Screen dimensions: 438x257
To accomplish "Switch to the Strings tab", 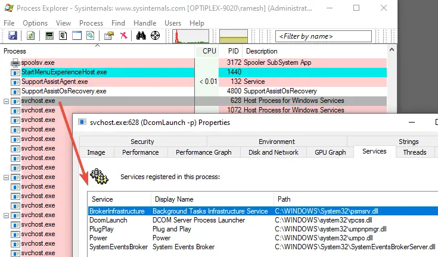I will click(x=408, y=142).
